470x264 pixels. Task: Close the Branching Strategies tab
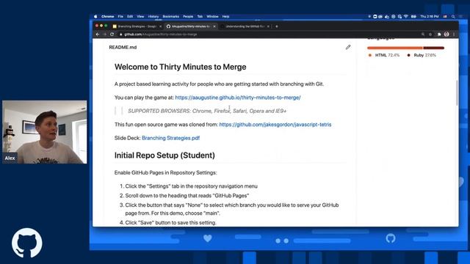coord(160,26)
